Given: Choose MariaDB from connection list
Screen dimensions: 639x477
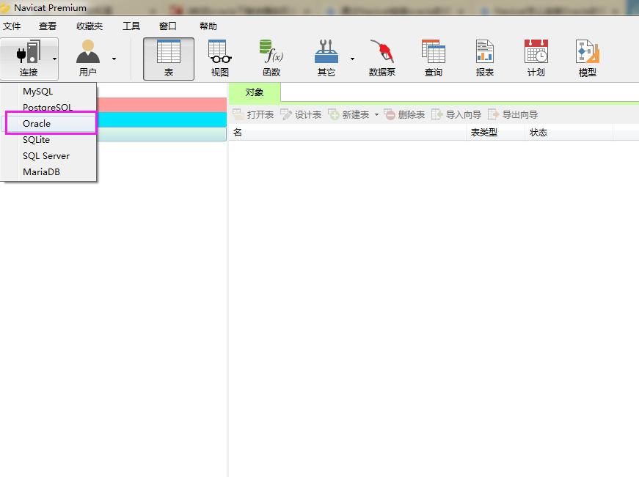Looking at the screenshot, I should [49, 171].
